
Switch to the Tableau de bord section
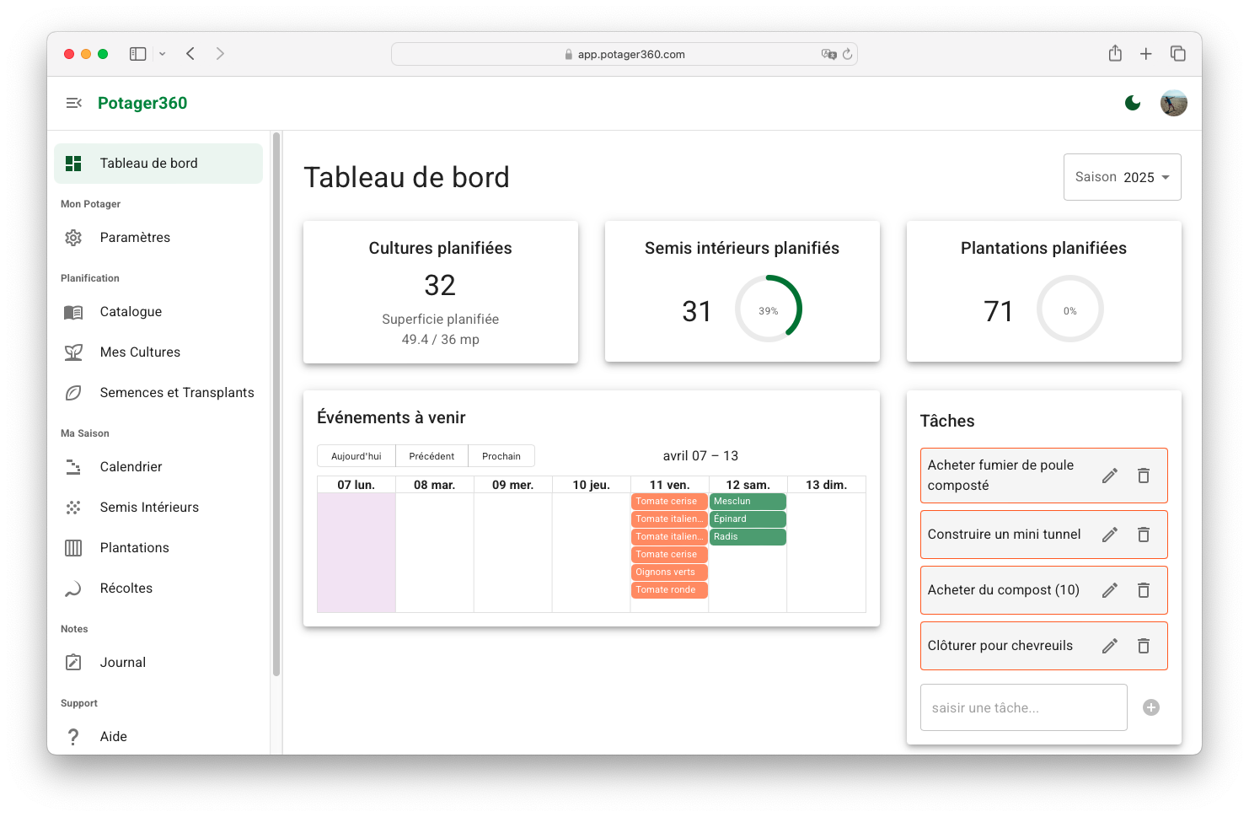(x=147, y=163)
